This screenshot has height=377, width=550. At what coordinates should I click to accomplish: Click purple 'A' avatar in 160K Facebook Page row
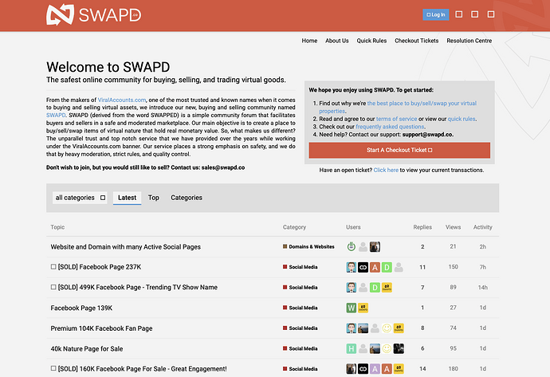375,369
